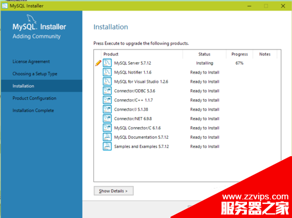
Task: Select MySQL for Visual Studio 1.2.6 text
Action: (x=141, y=82)
